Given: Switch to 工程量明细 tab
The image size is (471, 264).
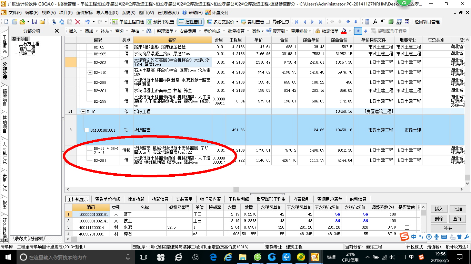Looking at the screenshot, I should click(x=239, y=199).
